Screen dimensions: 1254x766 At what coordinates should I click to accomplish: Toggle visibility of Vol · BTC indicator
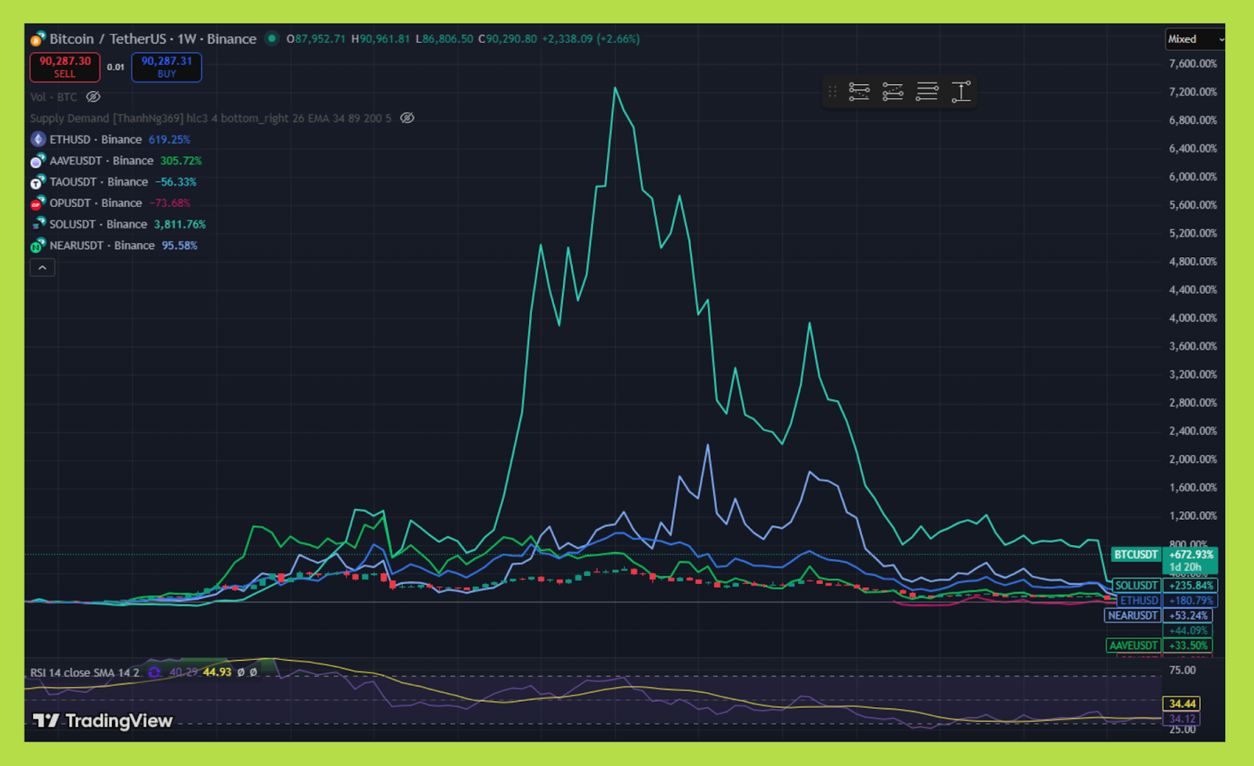[93, 97]
